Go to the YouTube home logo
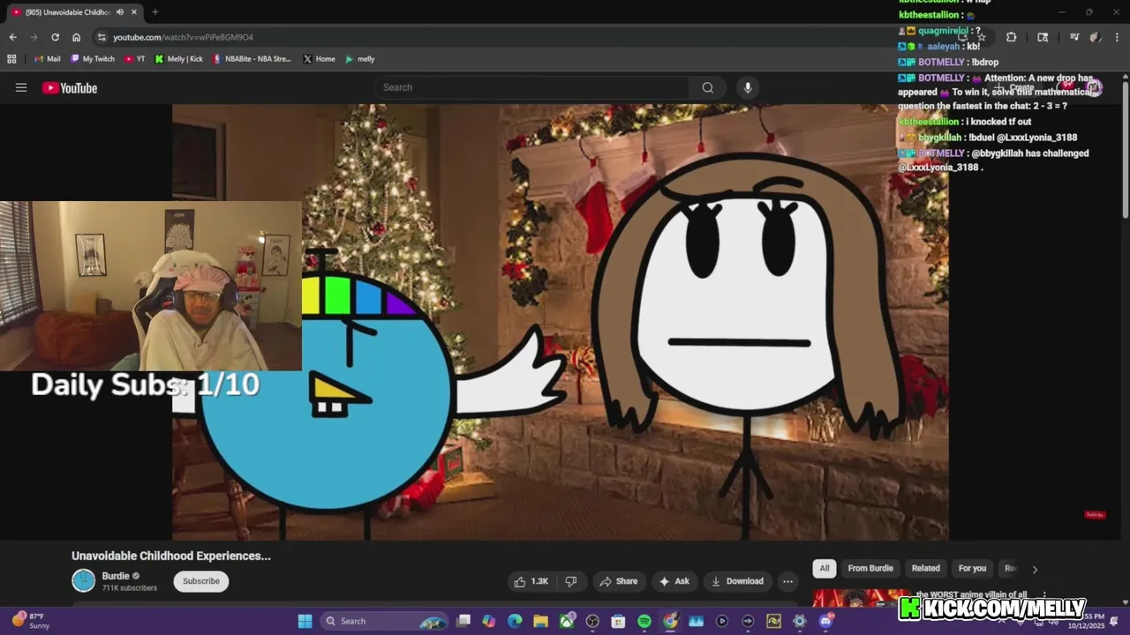 (x=70, y=87)
